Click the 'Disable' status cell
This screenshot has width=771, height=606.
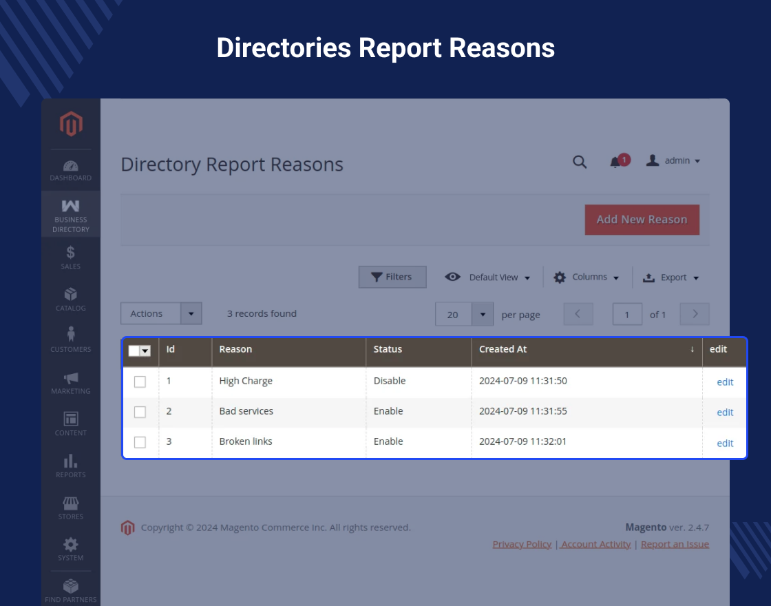point(390,381)
